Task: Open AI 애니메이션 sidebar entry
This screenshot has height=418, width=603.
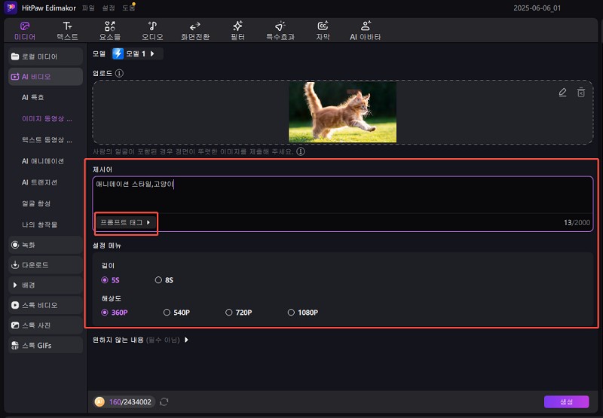Action: 43,161
